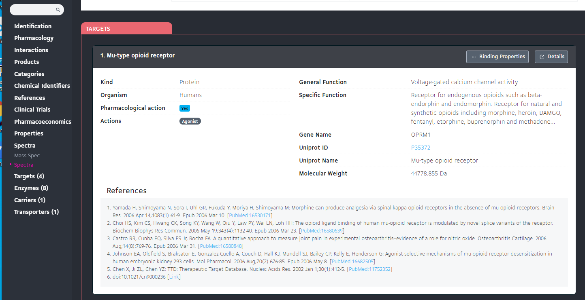Go to Enzymes (8) section
This screenshot has width=585, height=300.
tap(31, 188)
